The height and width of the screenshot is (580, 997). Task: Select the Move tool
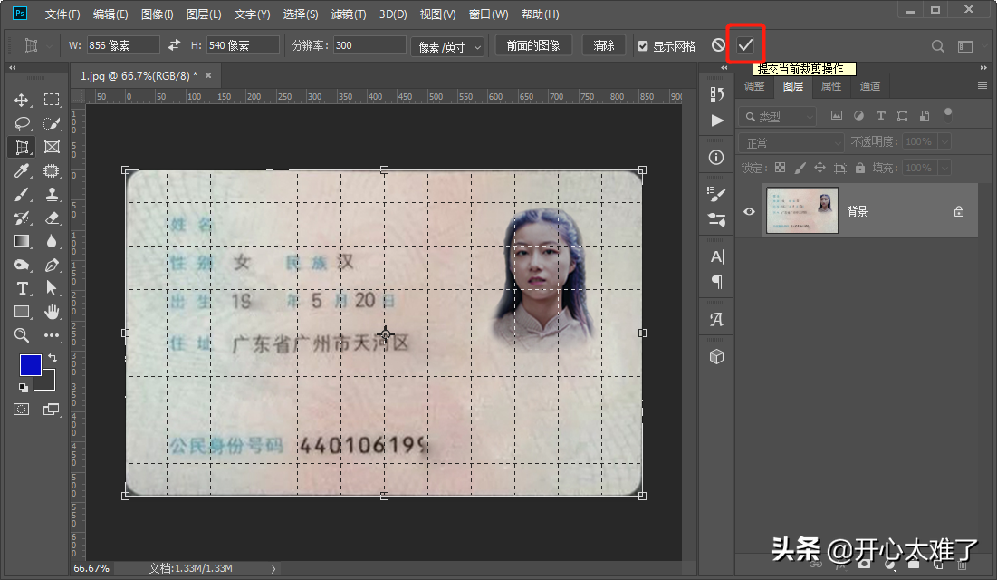pos(22,100)
